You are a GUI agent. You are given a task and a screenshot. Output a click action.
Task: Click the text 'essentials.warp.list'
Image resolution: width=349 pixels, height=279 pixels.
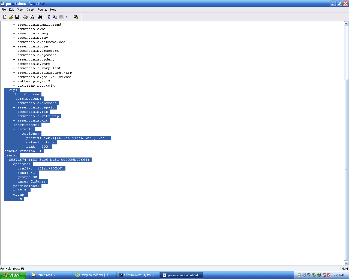(39, 68)
